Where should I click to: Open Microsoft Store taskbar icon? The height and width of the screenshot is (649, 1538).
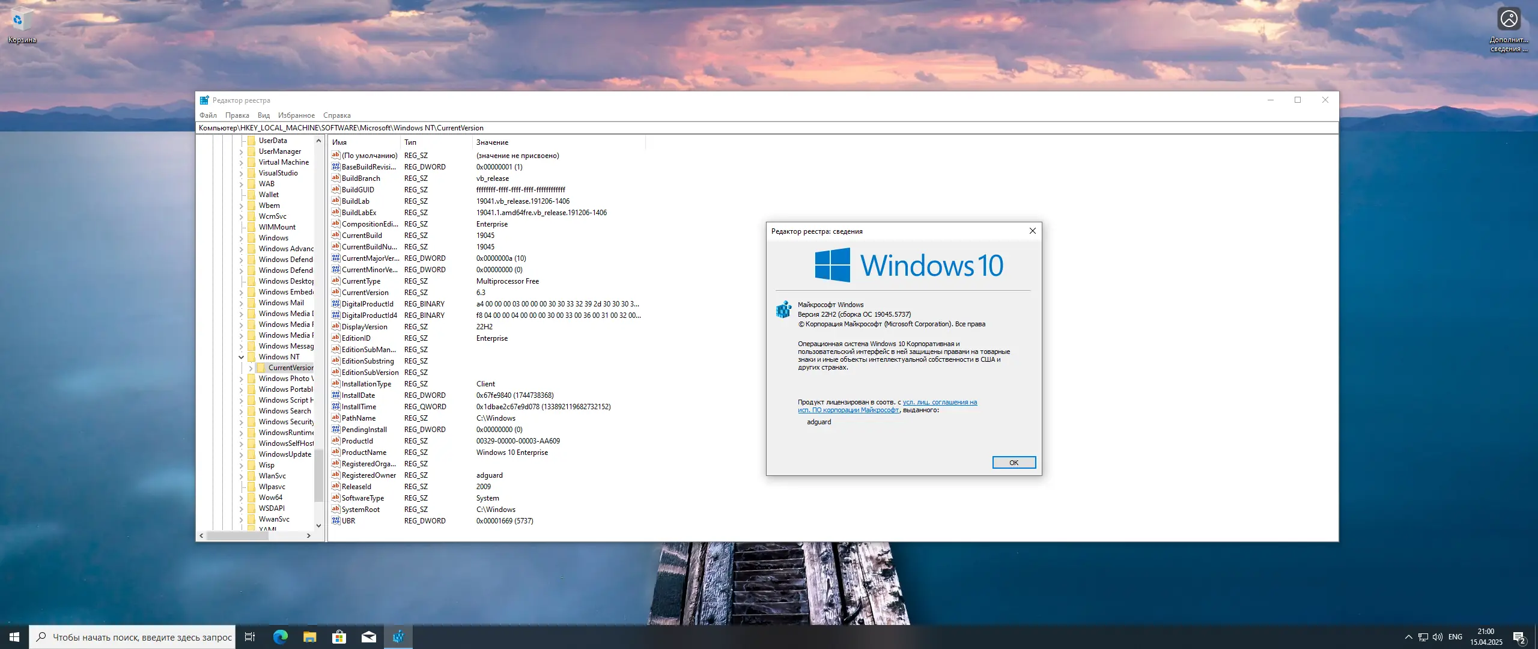click(339, 637)
